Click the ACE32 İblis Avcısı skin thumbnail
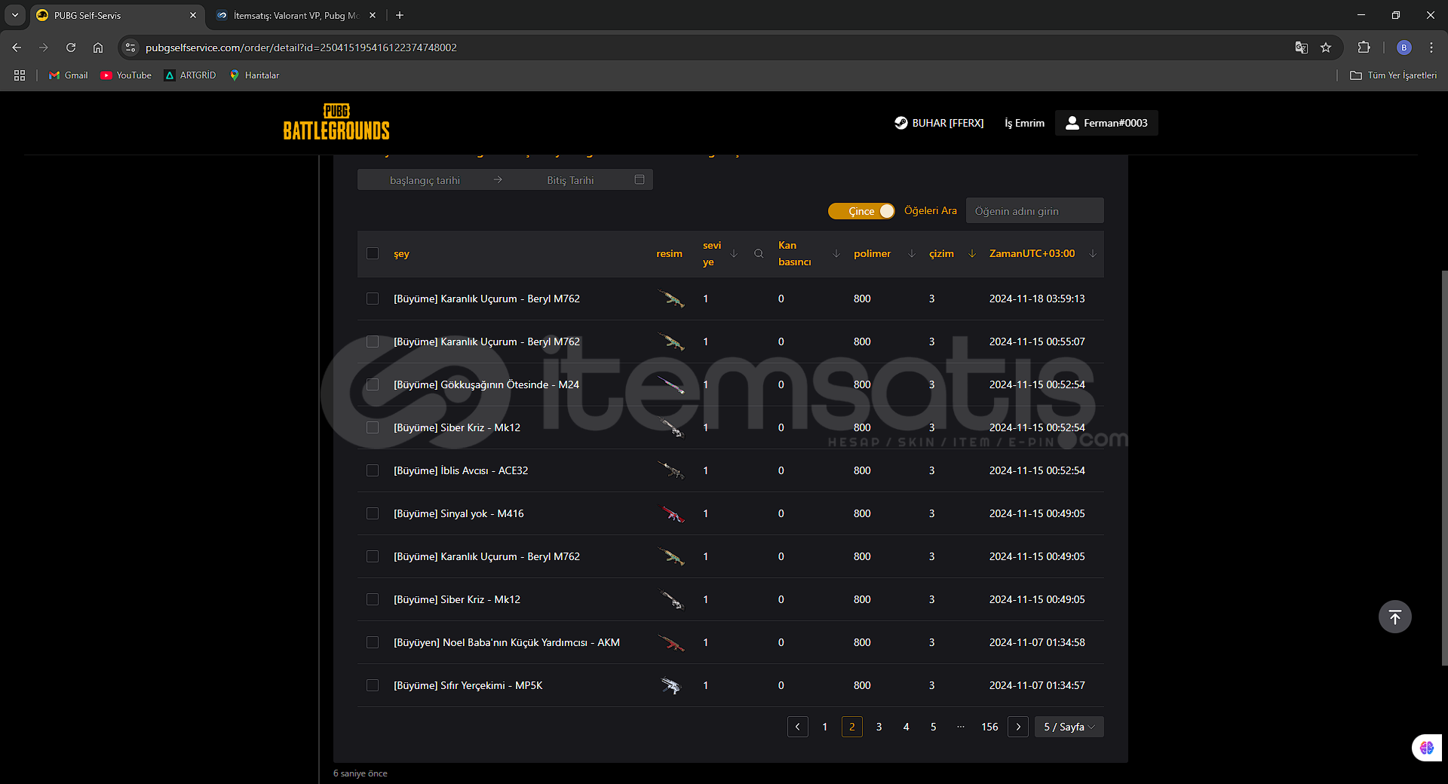 670,470
